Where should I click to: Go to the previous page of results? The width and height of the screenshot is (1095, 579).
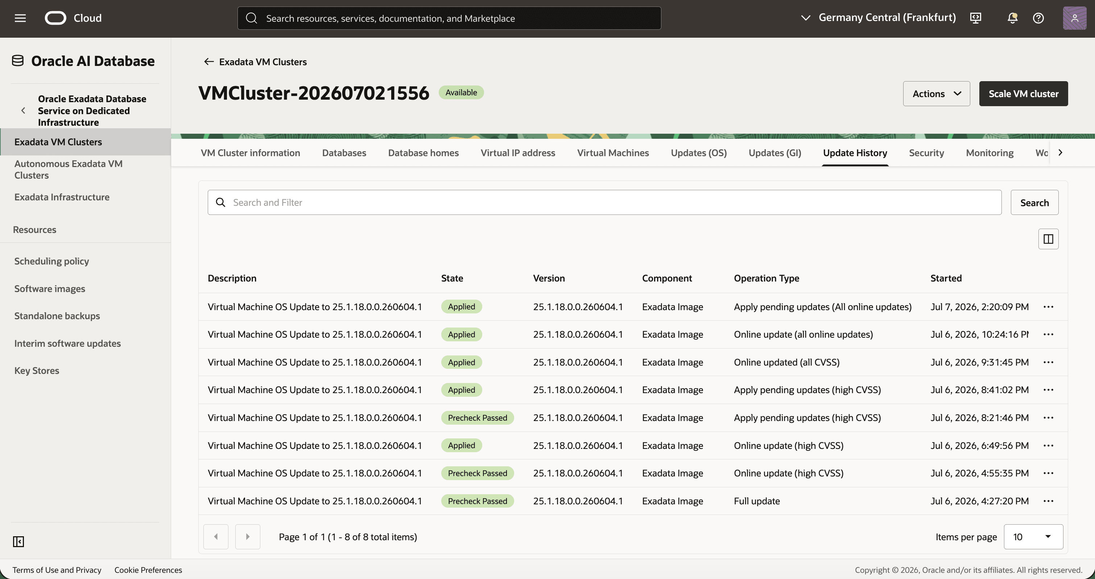(215, 537)
